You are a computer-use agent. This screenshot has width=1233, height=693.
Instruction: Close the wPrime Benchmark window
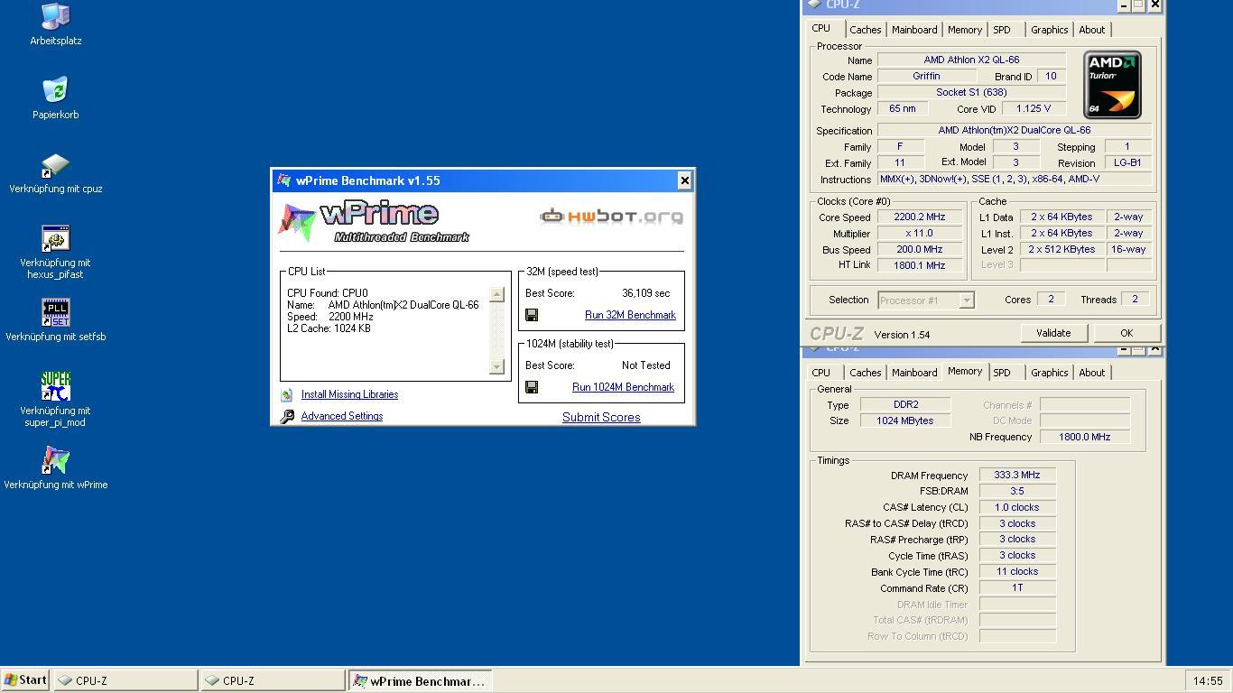[684, 180]
